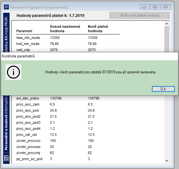Click the KS logo at sidebar bottom
The image size is (179, 169).
6,158
